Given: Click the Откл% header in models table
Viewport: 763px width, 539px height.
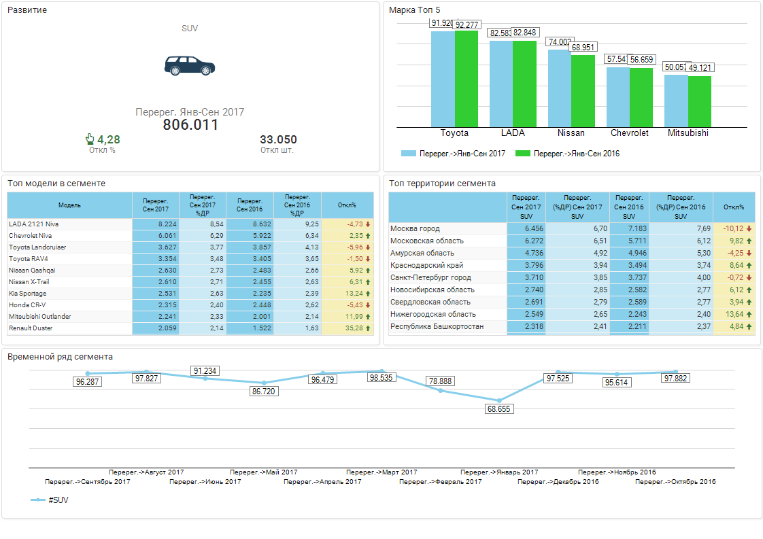Looking at the screenshot, I should point(347,205).
